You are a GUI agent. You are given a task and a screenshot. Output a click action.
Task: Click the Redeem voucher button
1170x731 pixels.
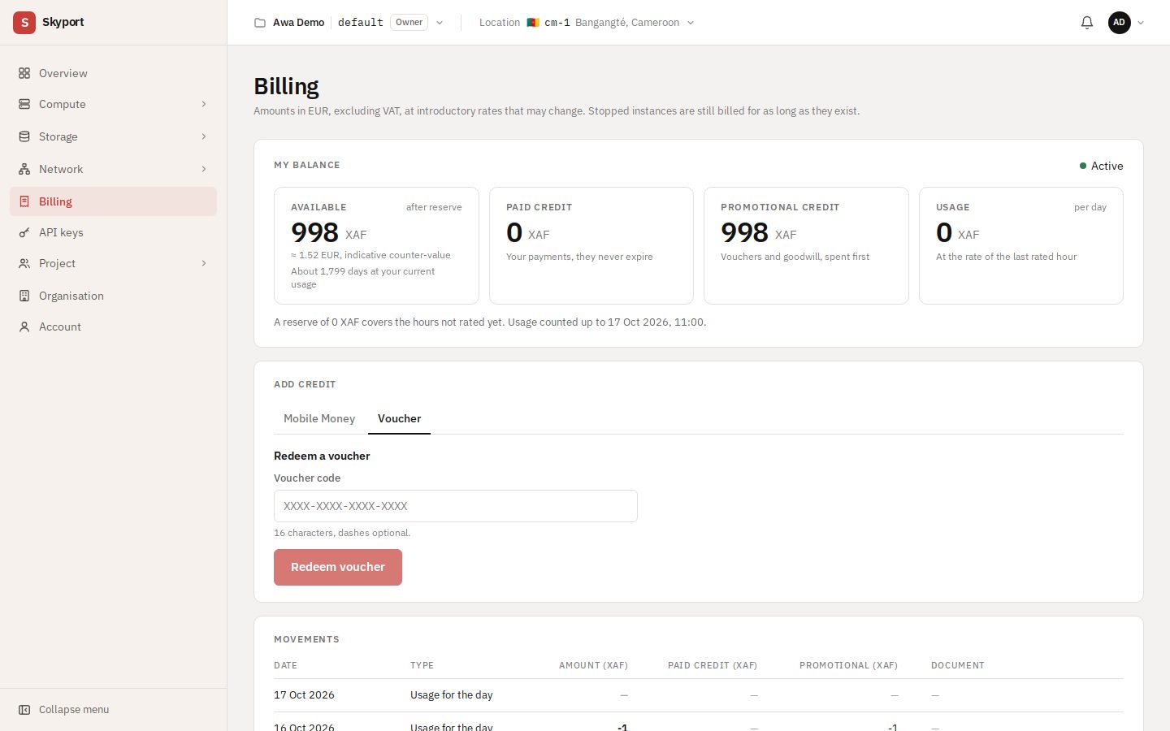pos(338,567)
